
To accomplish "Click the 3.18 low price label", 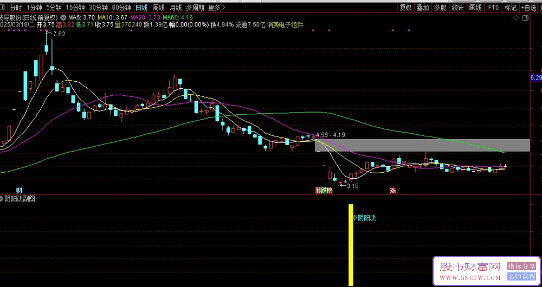I will coord(353,186).
